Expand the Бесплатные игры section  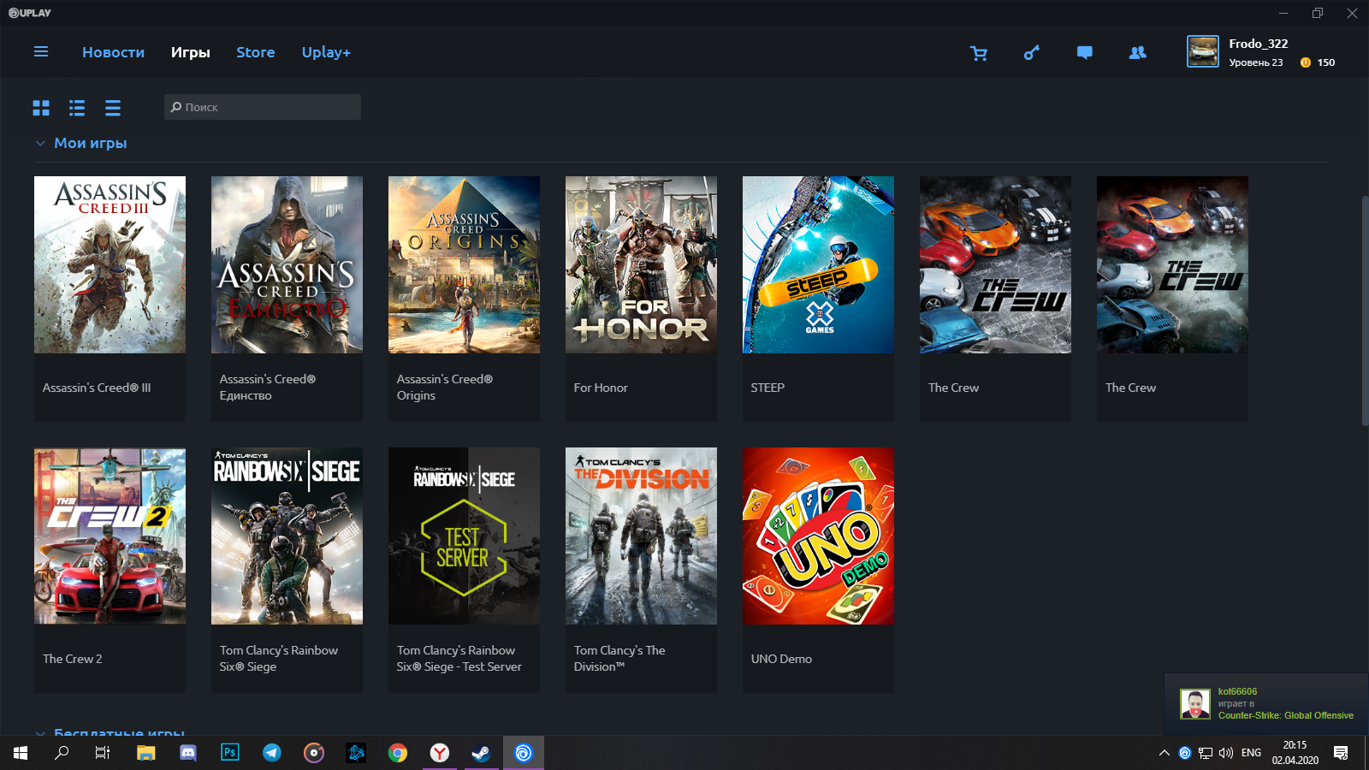point(40,732)
